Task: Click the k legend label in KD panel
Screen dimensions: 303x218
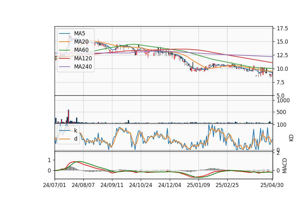Action: (x=76, y=130)
